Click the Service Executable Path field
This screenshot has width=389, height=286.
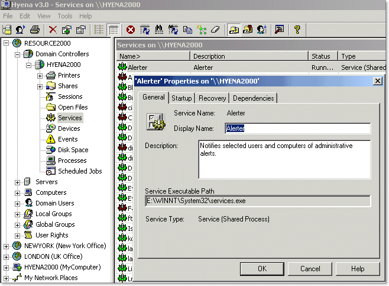[258, 201]
